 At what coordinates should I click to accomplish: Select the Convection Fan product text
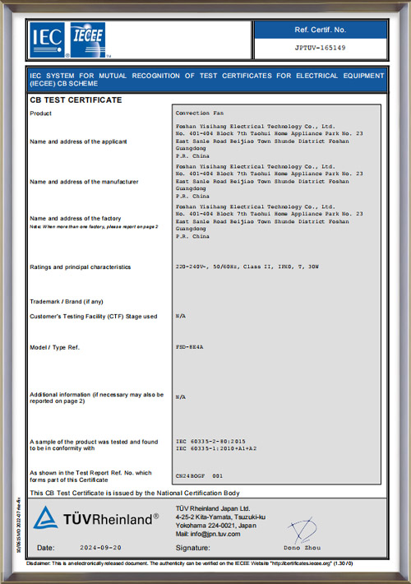click(x=200, y=113)
